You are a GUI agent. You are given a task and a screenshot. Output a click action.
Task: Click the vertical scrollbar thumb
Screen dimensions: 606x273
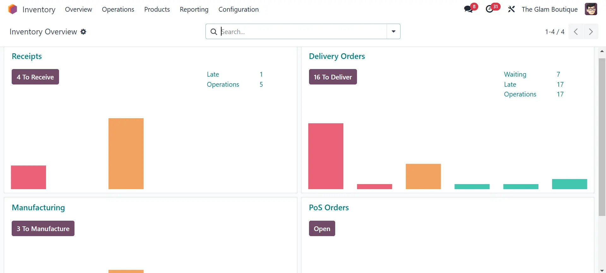[602, 137]
